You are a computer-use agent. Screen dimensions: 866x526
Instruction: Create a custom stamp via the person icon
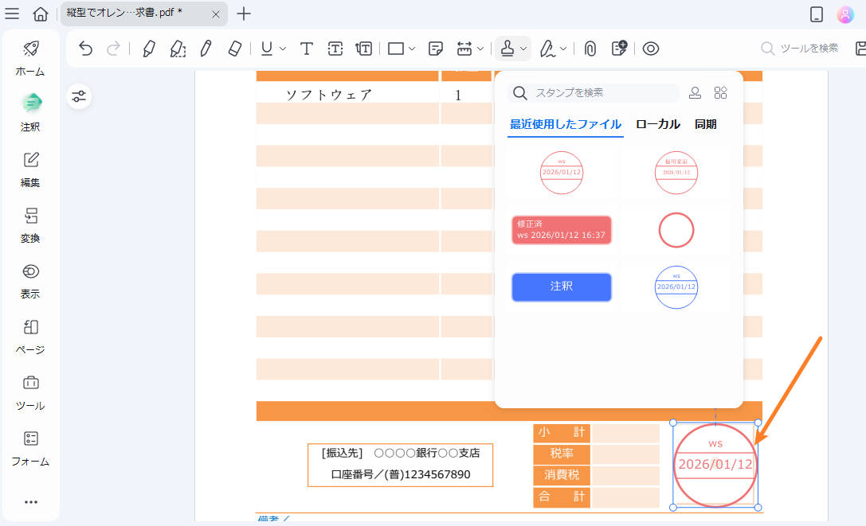(x=694, y=92)
